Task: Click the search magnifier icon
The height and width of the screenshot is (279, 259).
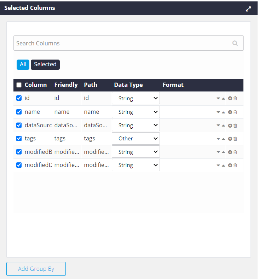Action: (x=235, y=43)
